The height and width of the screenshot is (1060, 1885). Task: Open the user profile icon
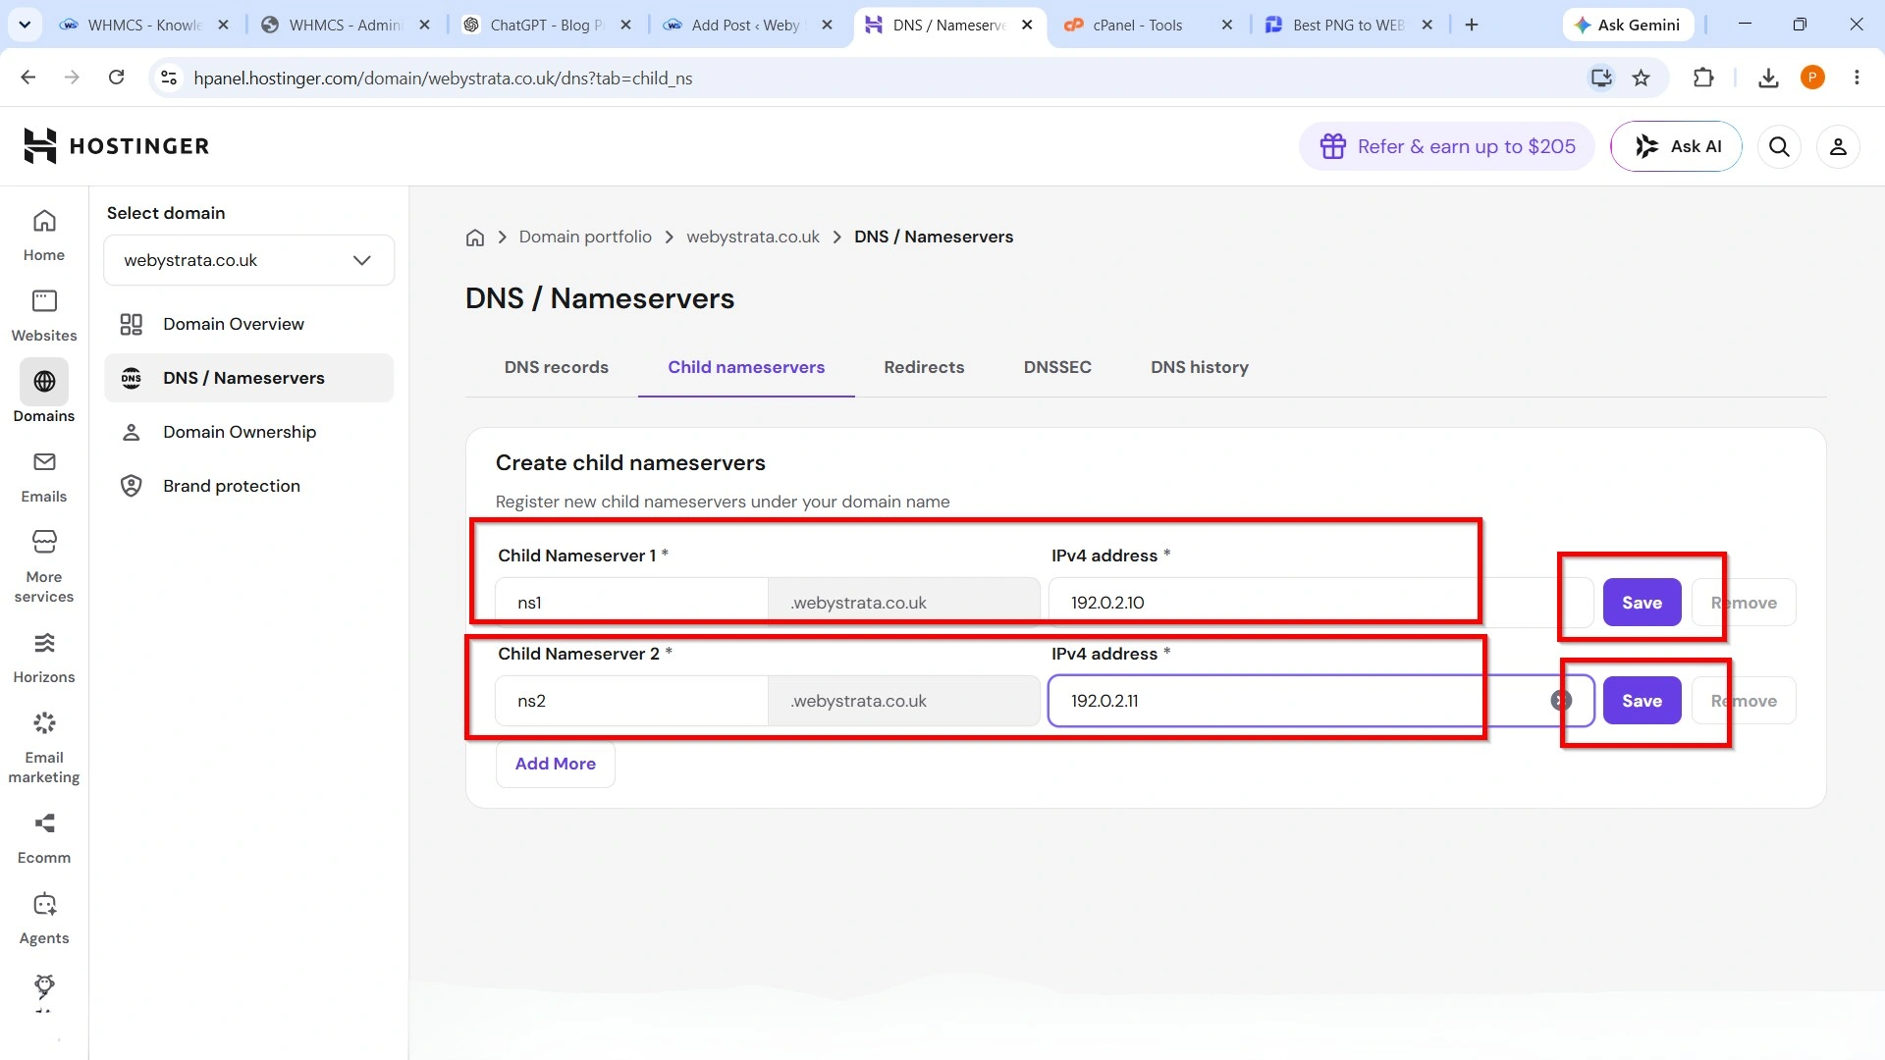(x=1838, y=146)
